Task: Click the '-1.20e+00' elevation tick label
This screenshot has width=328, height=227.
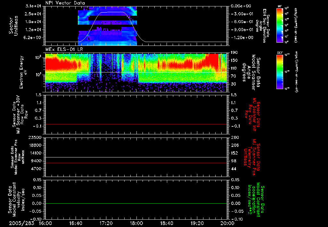Action: [242, 38]
